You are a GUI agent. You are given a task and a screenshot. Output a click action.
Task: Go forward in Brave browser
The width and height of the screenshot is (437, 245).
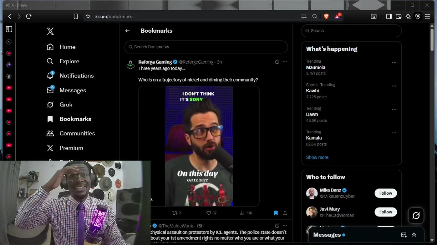tap(19, 16)
